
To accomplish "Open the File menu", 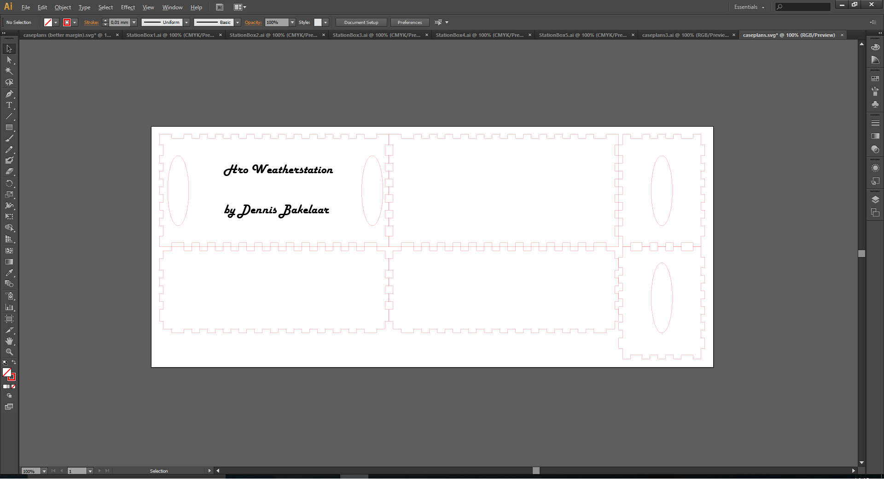I will coord(26,7).
